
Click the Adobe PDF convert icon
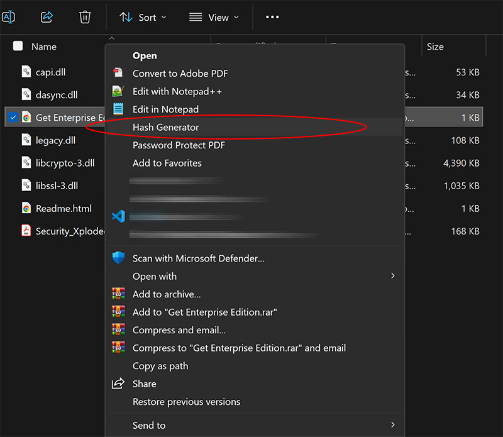click(118, 74)
